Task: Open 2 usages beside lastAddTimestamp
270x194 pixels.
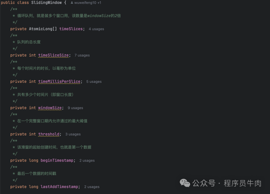Action: pos(92,187)
